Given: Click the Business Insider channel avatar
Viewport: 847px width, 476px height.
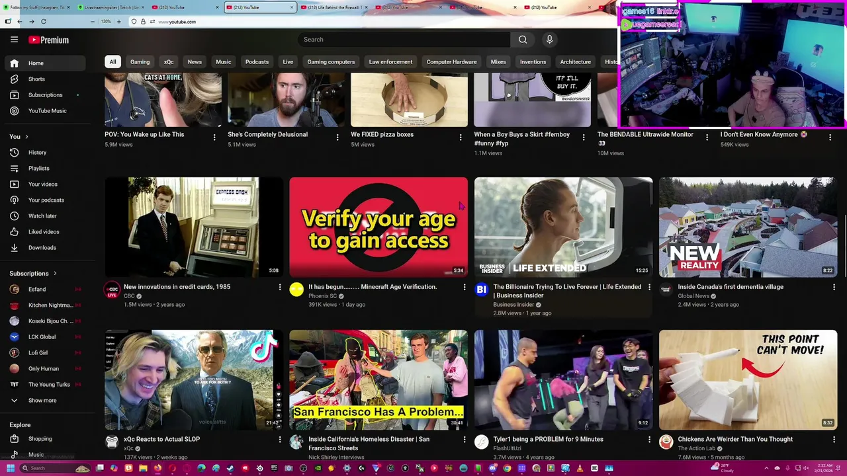Looking at the screenshot, I should coord(482,290).
